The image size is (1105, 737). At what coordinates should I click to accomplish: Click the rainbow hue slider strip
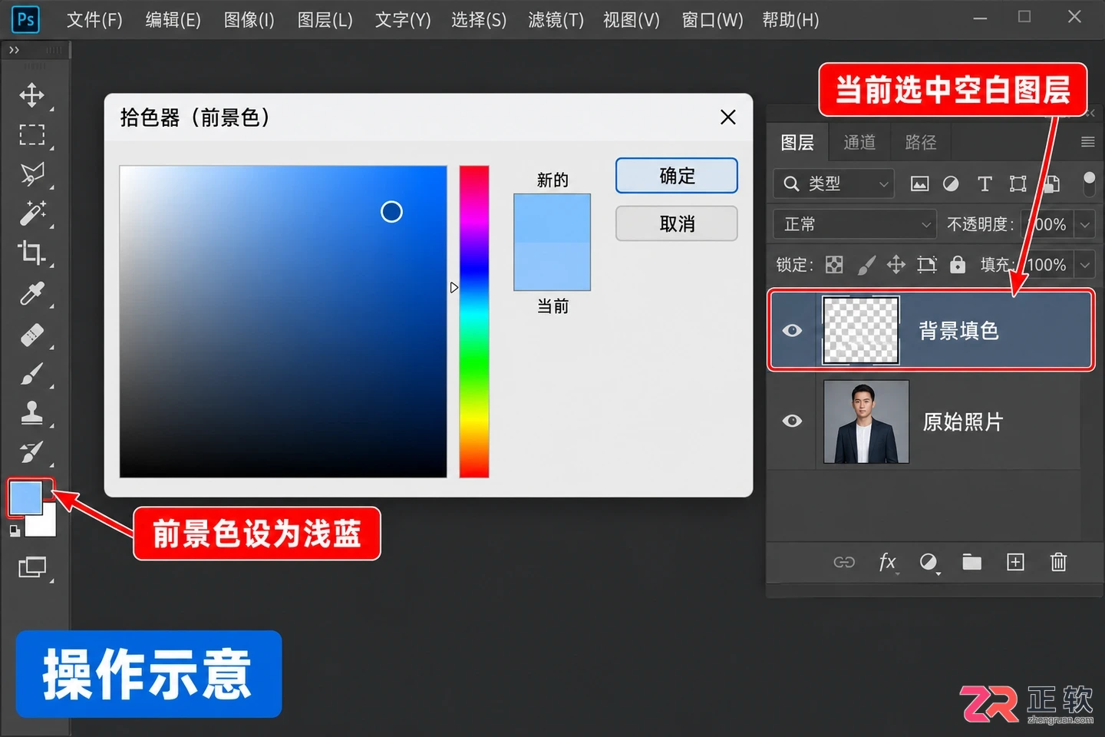click(474, 322)
